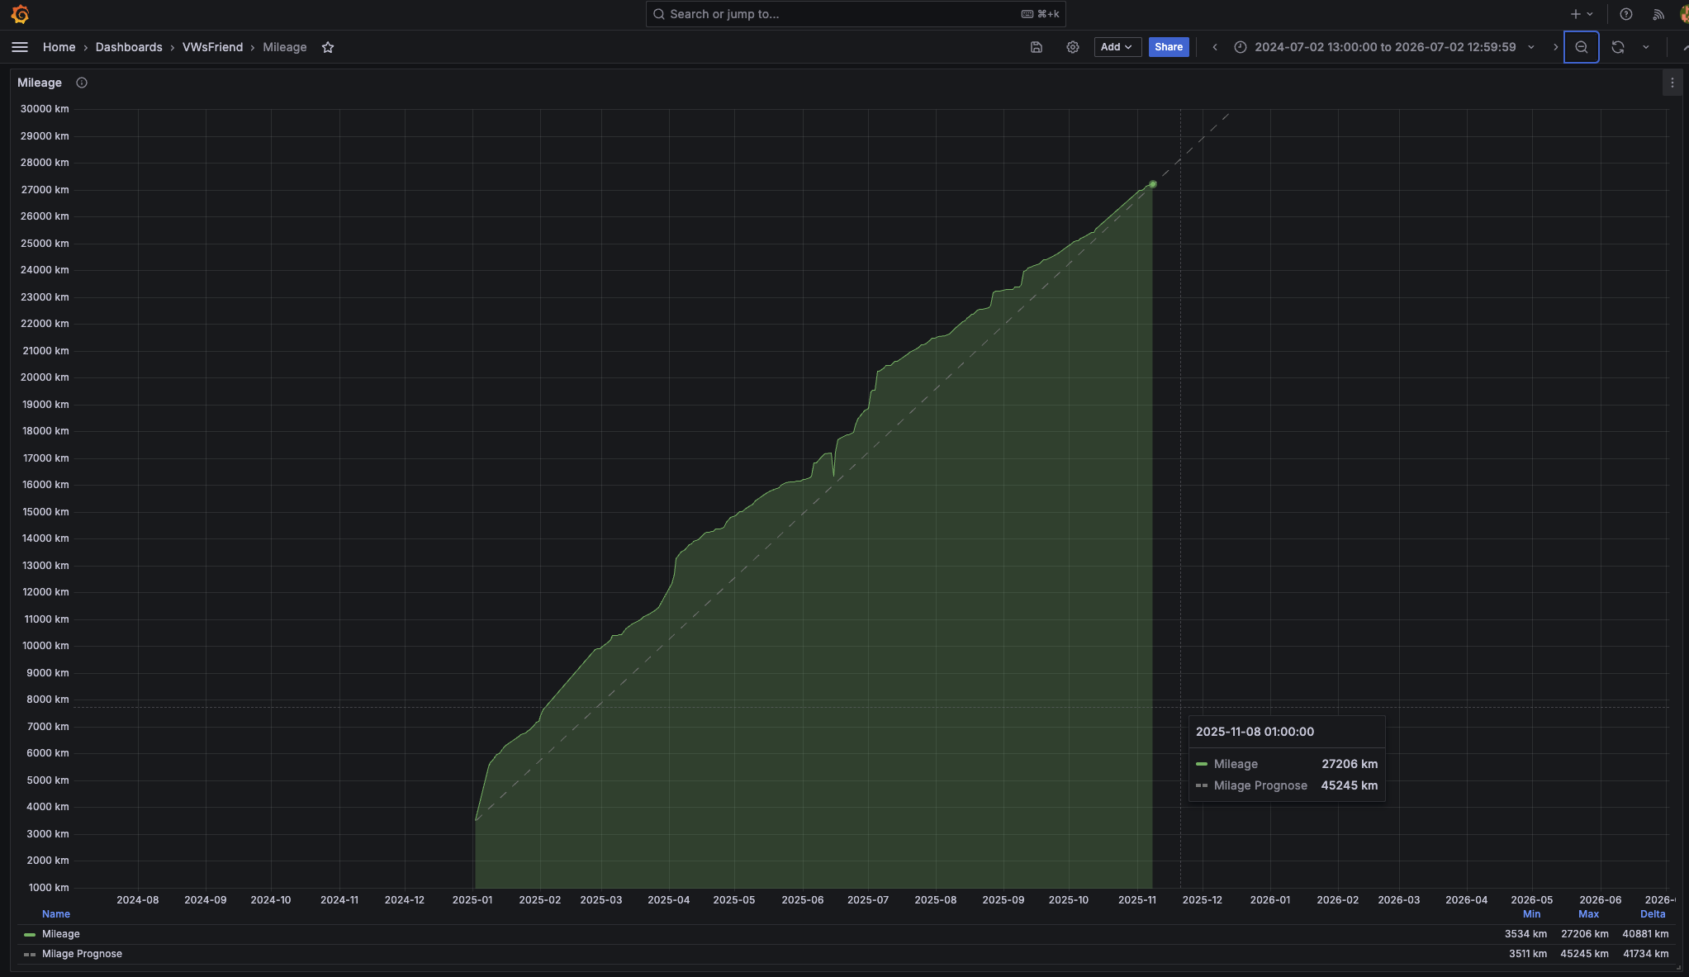Star the Mileage dashboard as favorite

(x=328, y=47)
